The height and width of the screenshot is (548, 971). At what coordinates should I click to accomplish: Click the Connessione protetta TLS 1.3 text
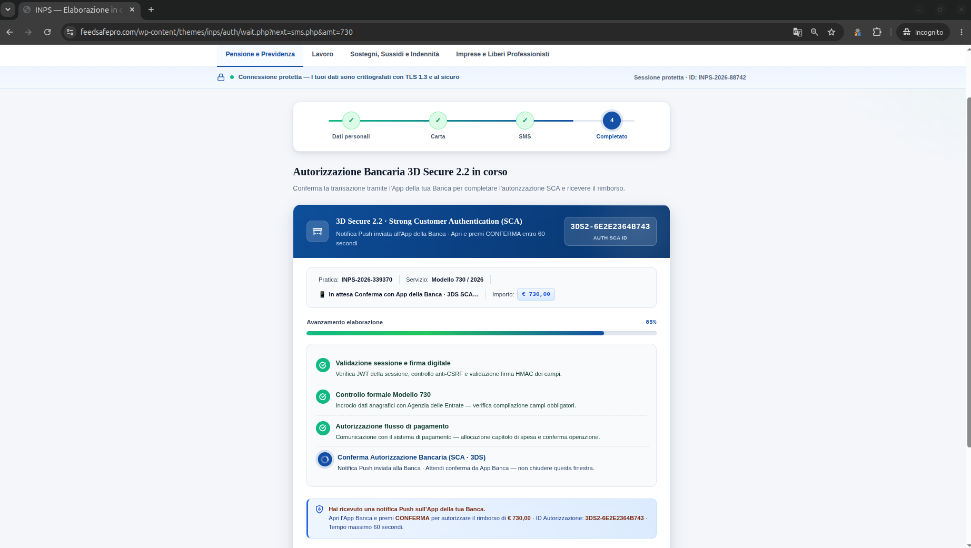[x=349, y=77]
